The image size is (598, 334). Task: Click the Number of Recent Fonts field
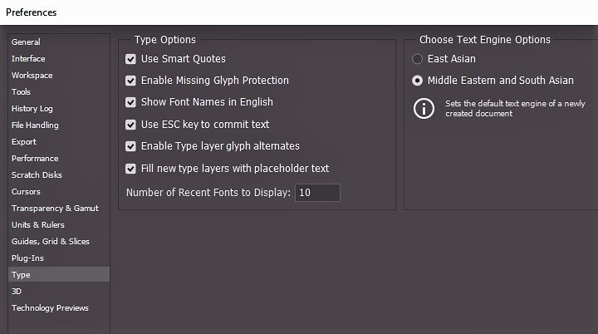coord(317,193)
